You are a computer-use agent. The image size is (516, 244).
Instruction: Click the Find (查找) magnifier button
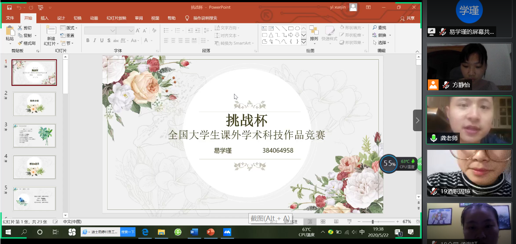[379, 28]
